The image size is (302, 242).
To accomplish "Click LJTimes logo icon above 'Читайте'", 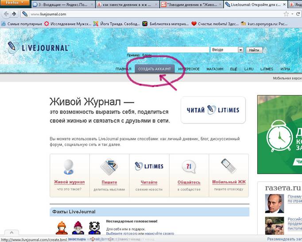I will point(149,166).
